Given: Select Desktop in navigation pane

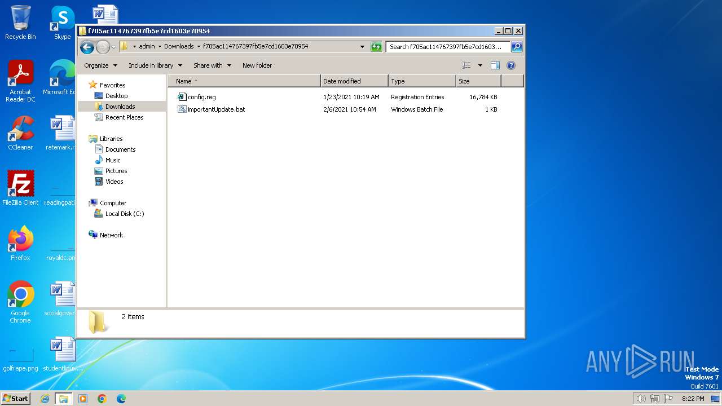Looking at the screenshot, I should tap(116, 96).
